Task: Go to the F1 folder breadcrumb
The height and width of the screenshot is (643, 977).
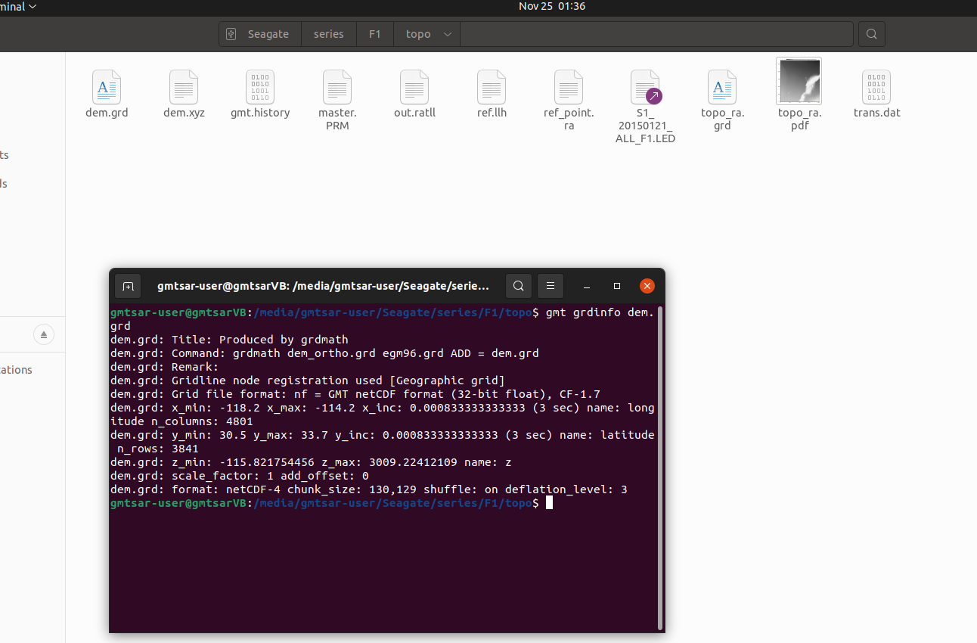Action: pos(375,34)
